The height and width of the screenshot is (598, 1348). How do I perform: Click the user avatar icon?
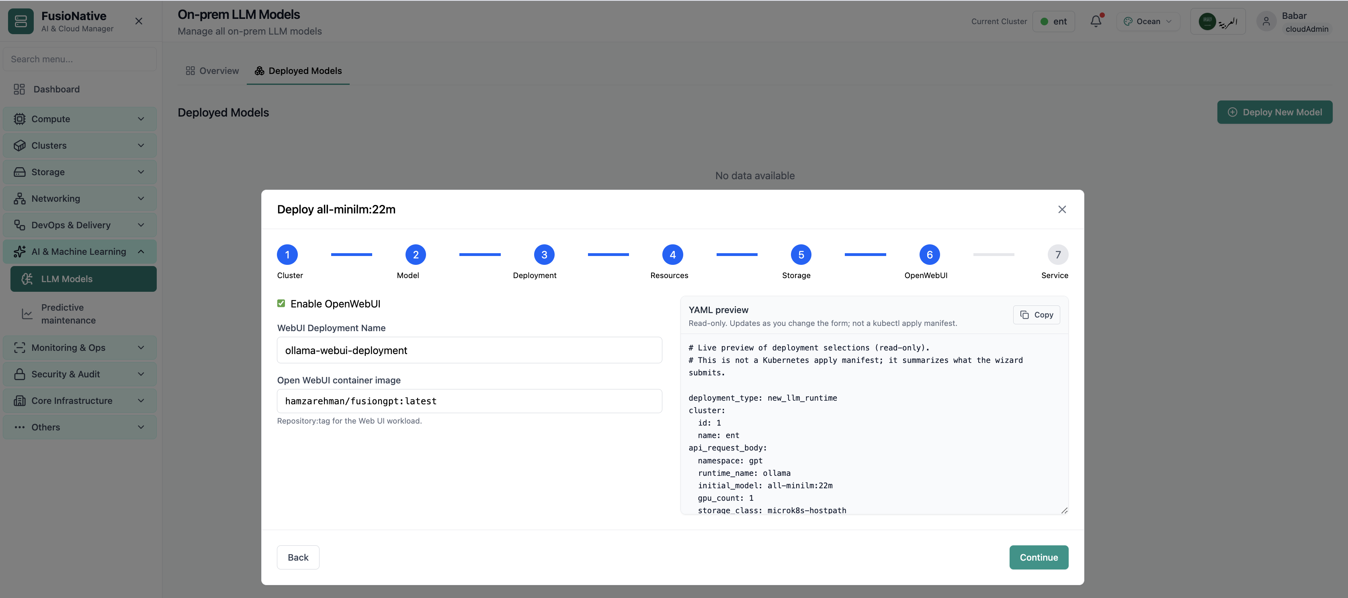point(1266,21)
